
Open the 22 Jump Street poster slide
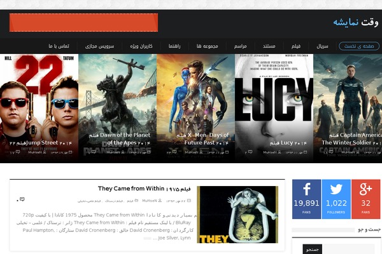pos(39,109)
